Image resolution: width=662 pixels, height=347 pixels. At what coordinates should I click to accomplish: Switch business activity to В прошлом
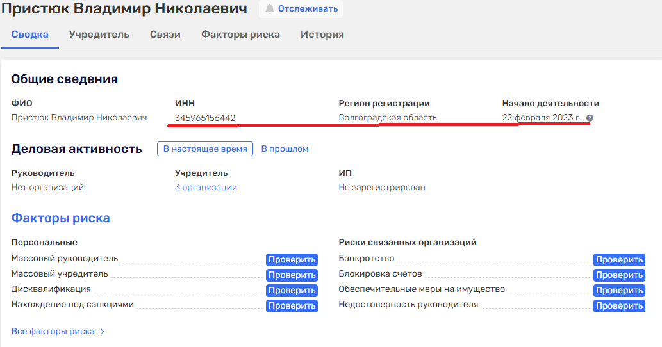pos(285,149)
